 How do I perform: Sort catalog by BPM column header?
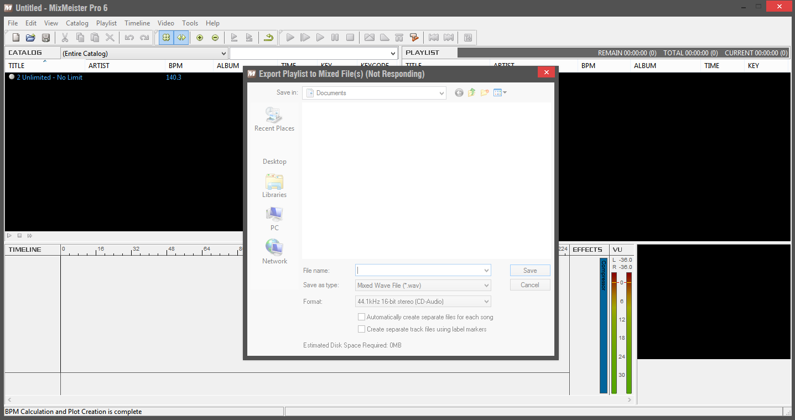coord(189,66)
